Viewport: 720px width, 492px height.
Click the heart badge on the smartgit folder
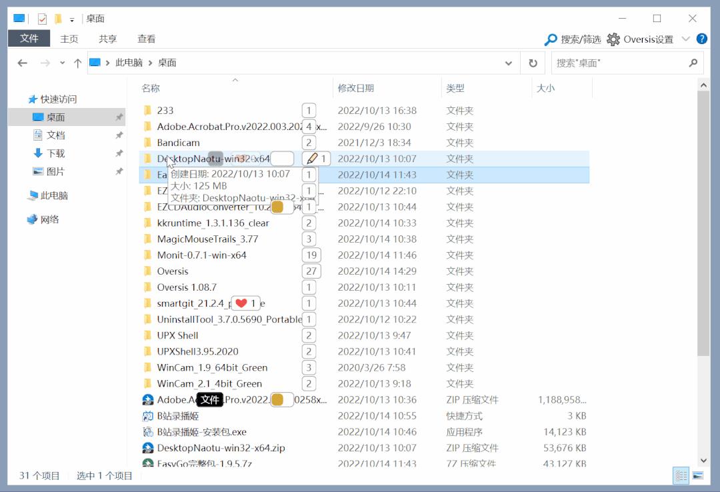click(240, 303)
